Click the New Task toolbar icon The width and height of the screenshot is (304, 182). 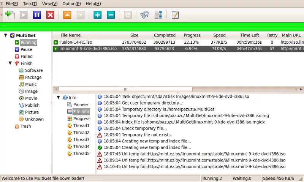[10, 15]
